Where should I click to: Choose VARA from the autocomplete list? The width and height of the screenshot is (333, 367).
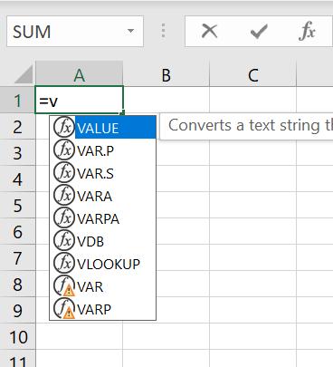pos(103,195)
